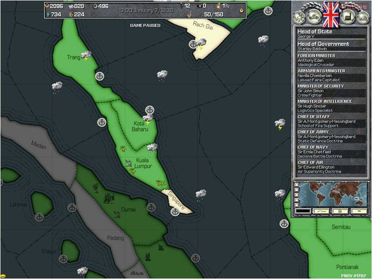Image resolution: width=372 pixels, height=279 pixels.
Task: Click the metal icon beside 828
Action: pyautogui.click(x=71, y=6)
